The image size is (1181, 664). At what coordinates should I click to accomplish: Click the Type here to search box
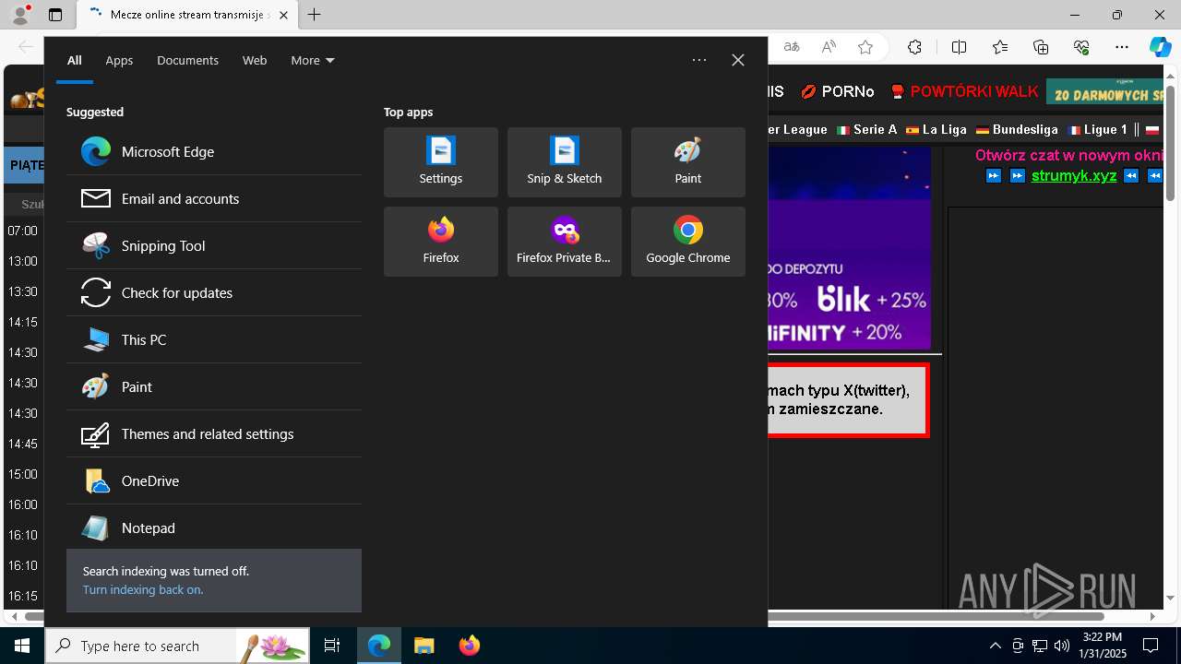177,646
